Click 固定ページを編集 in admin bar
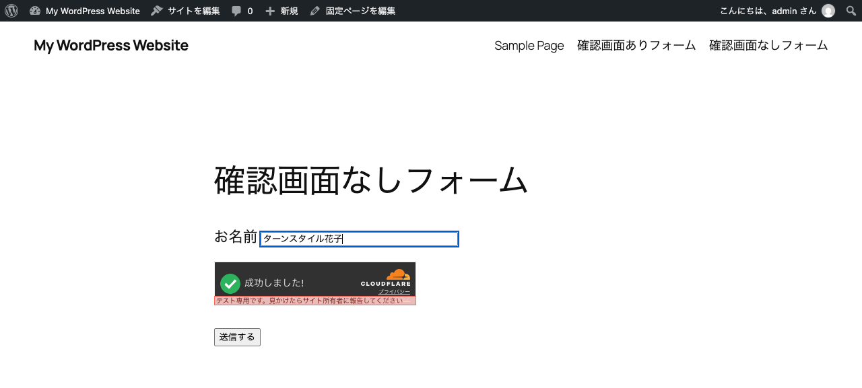The height and width of the screenshot is (388, 862). click(x=353, y=11)
